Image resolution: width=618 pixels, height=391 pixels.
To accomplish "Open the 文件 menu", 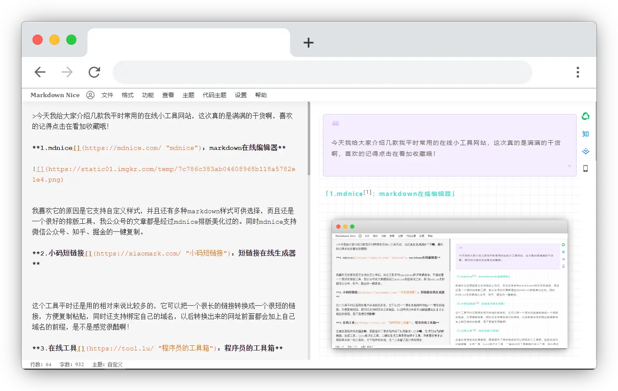I will [107, 95].
